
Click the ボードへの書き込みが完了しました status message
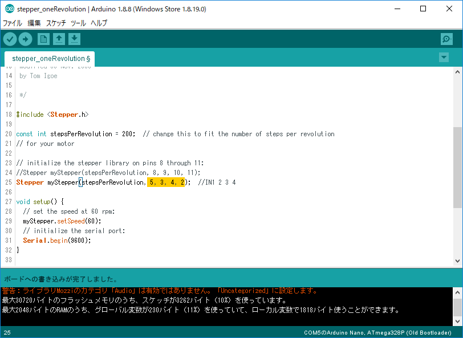coord(61,279)
